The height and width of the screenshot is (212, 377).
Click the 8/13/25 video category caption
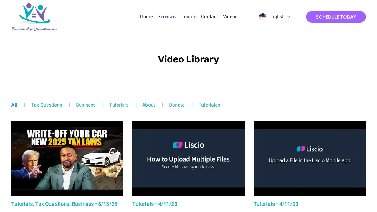click(64, 204)
